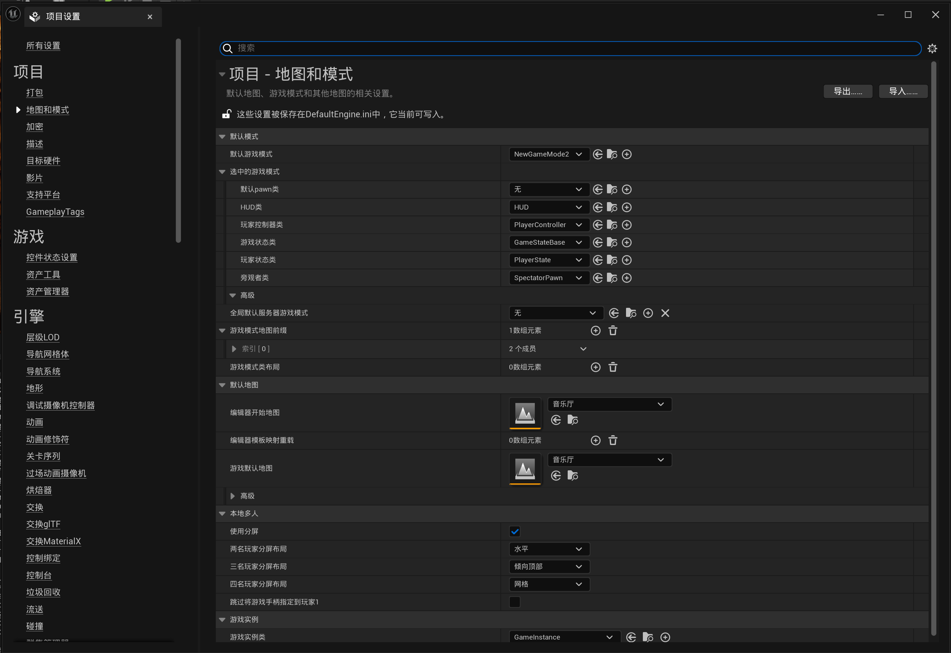Open the 两名玩家分屏布局 水平 dropdown
The image size is (951, 653).
pos(549,550)
